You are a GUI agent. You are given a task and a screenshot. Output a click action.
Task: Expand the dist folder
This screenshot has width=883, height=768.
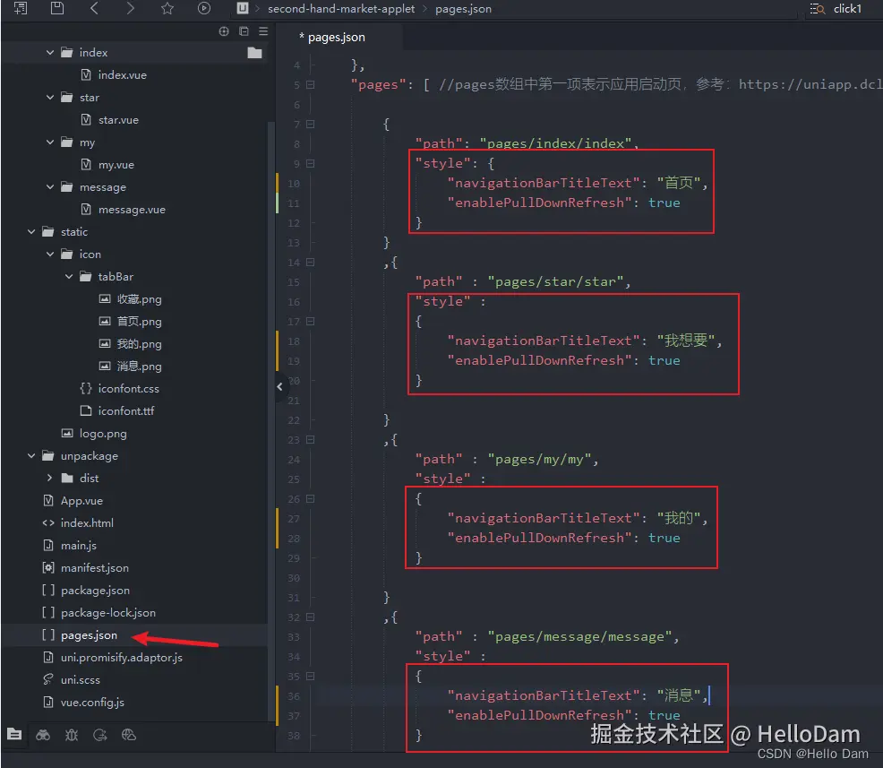(49, 478)
